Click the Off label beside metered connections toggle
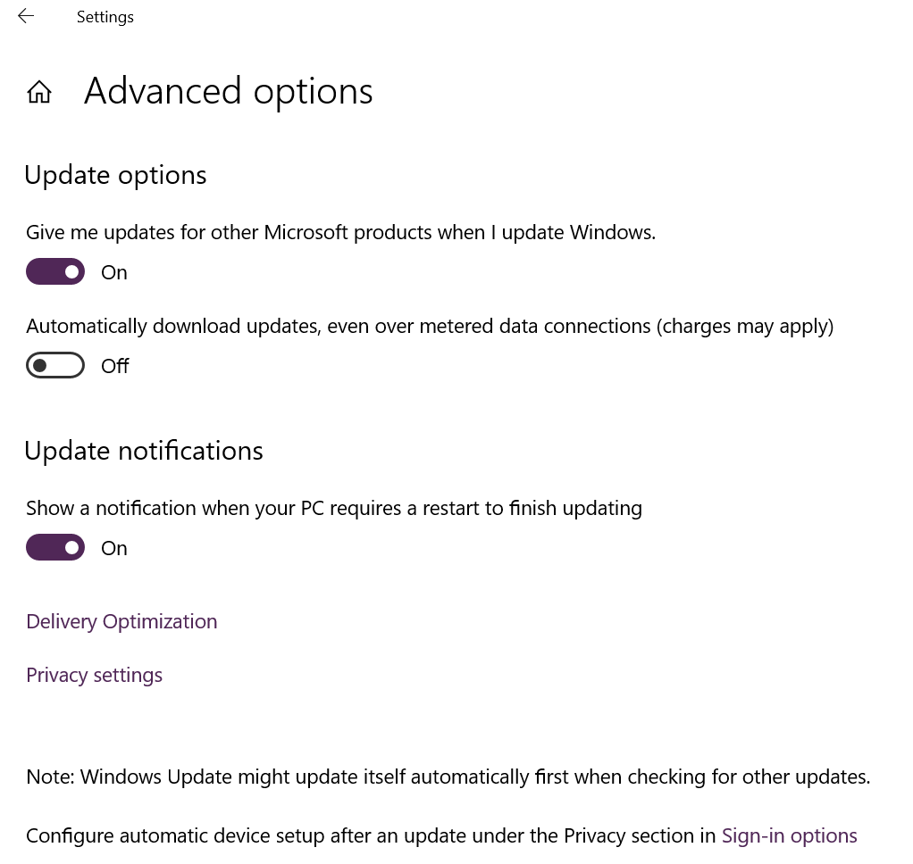This screenshot has width=913, height=864. tap(114, 366)
